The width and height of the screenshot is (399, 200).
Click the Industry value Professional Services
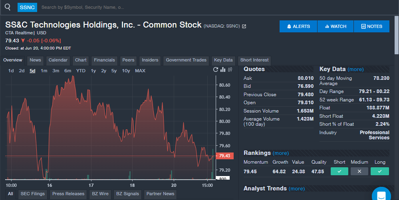(374, 135)
